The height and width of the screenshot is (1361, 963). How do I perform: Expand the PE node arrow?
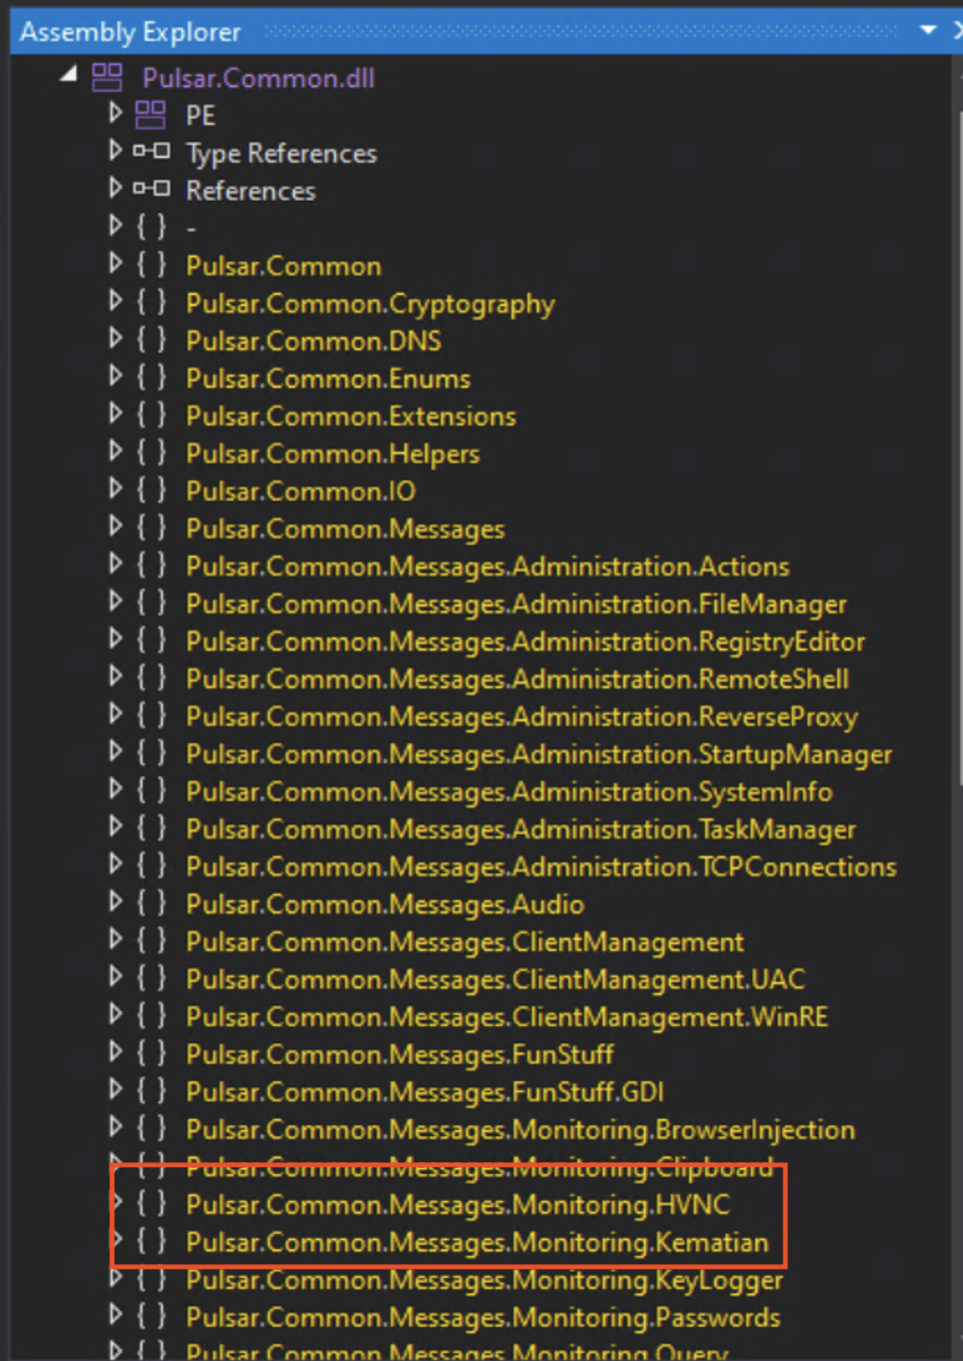pos(116,113)
